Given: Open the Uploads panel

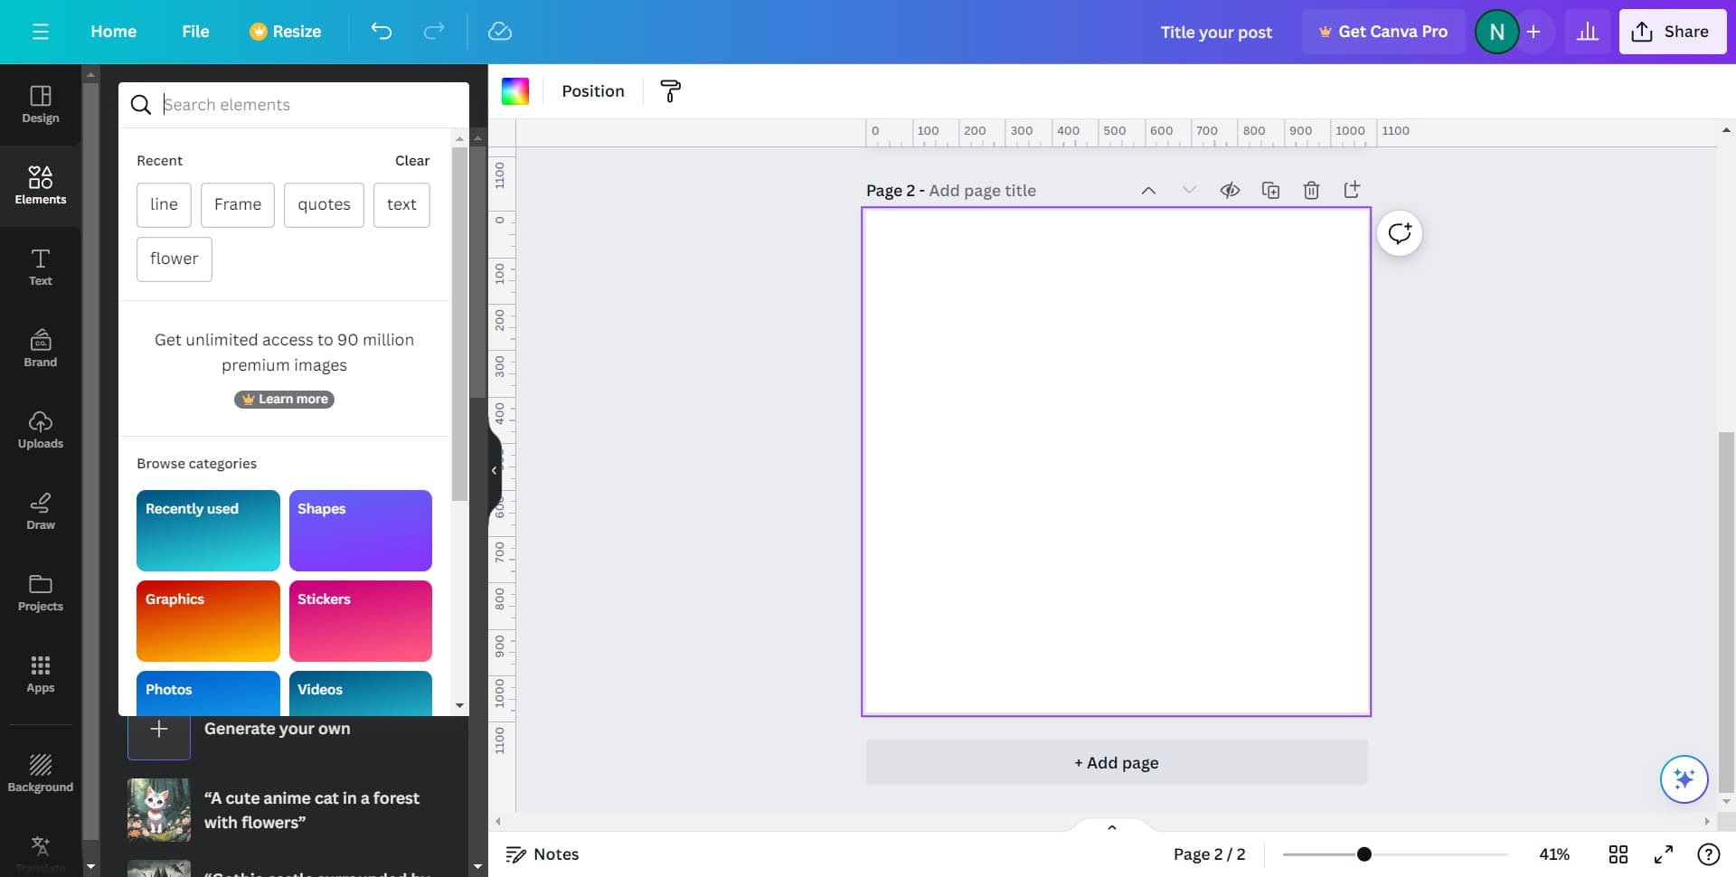Looking at the screenshot, I should [41, 429].
